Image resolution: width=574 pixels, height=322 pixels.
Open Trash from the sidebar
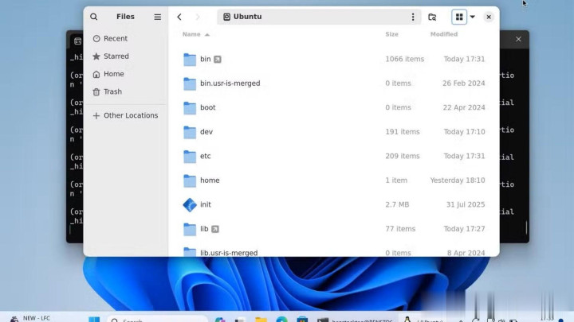coord(112,91)
